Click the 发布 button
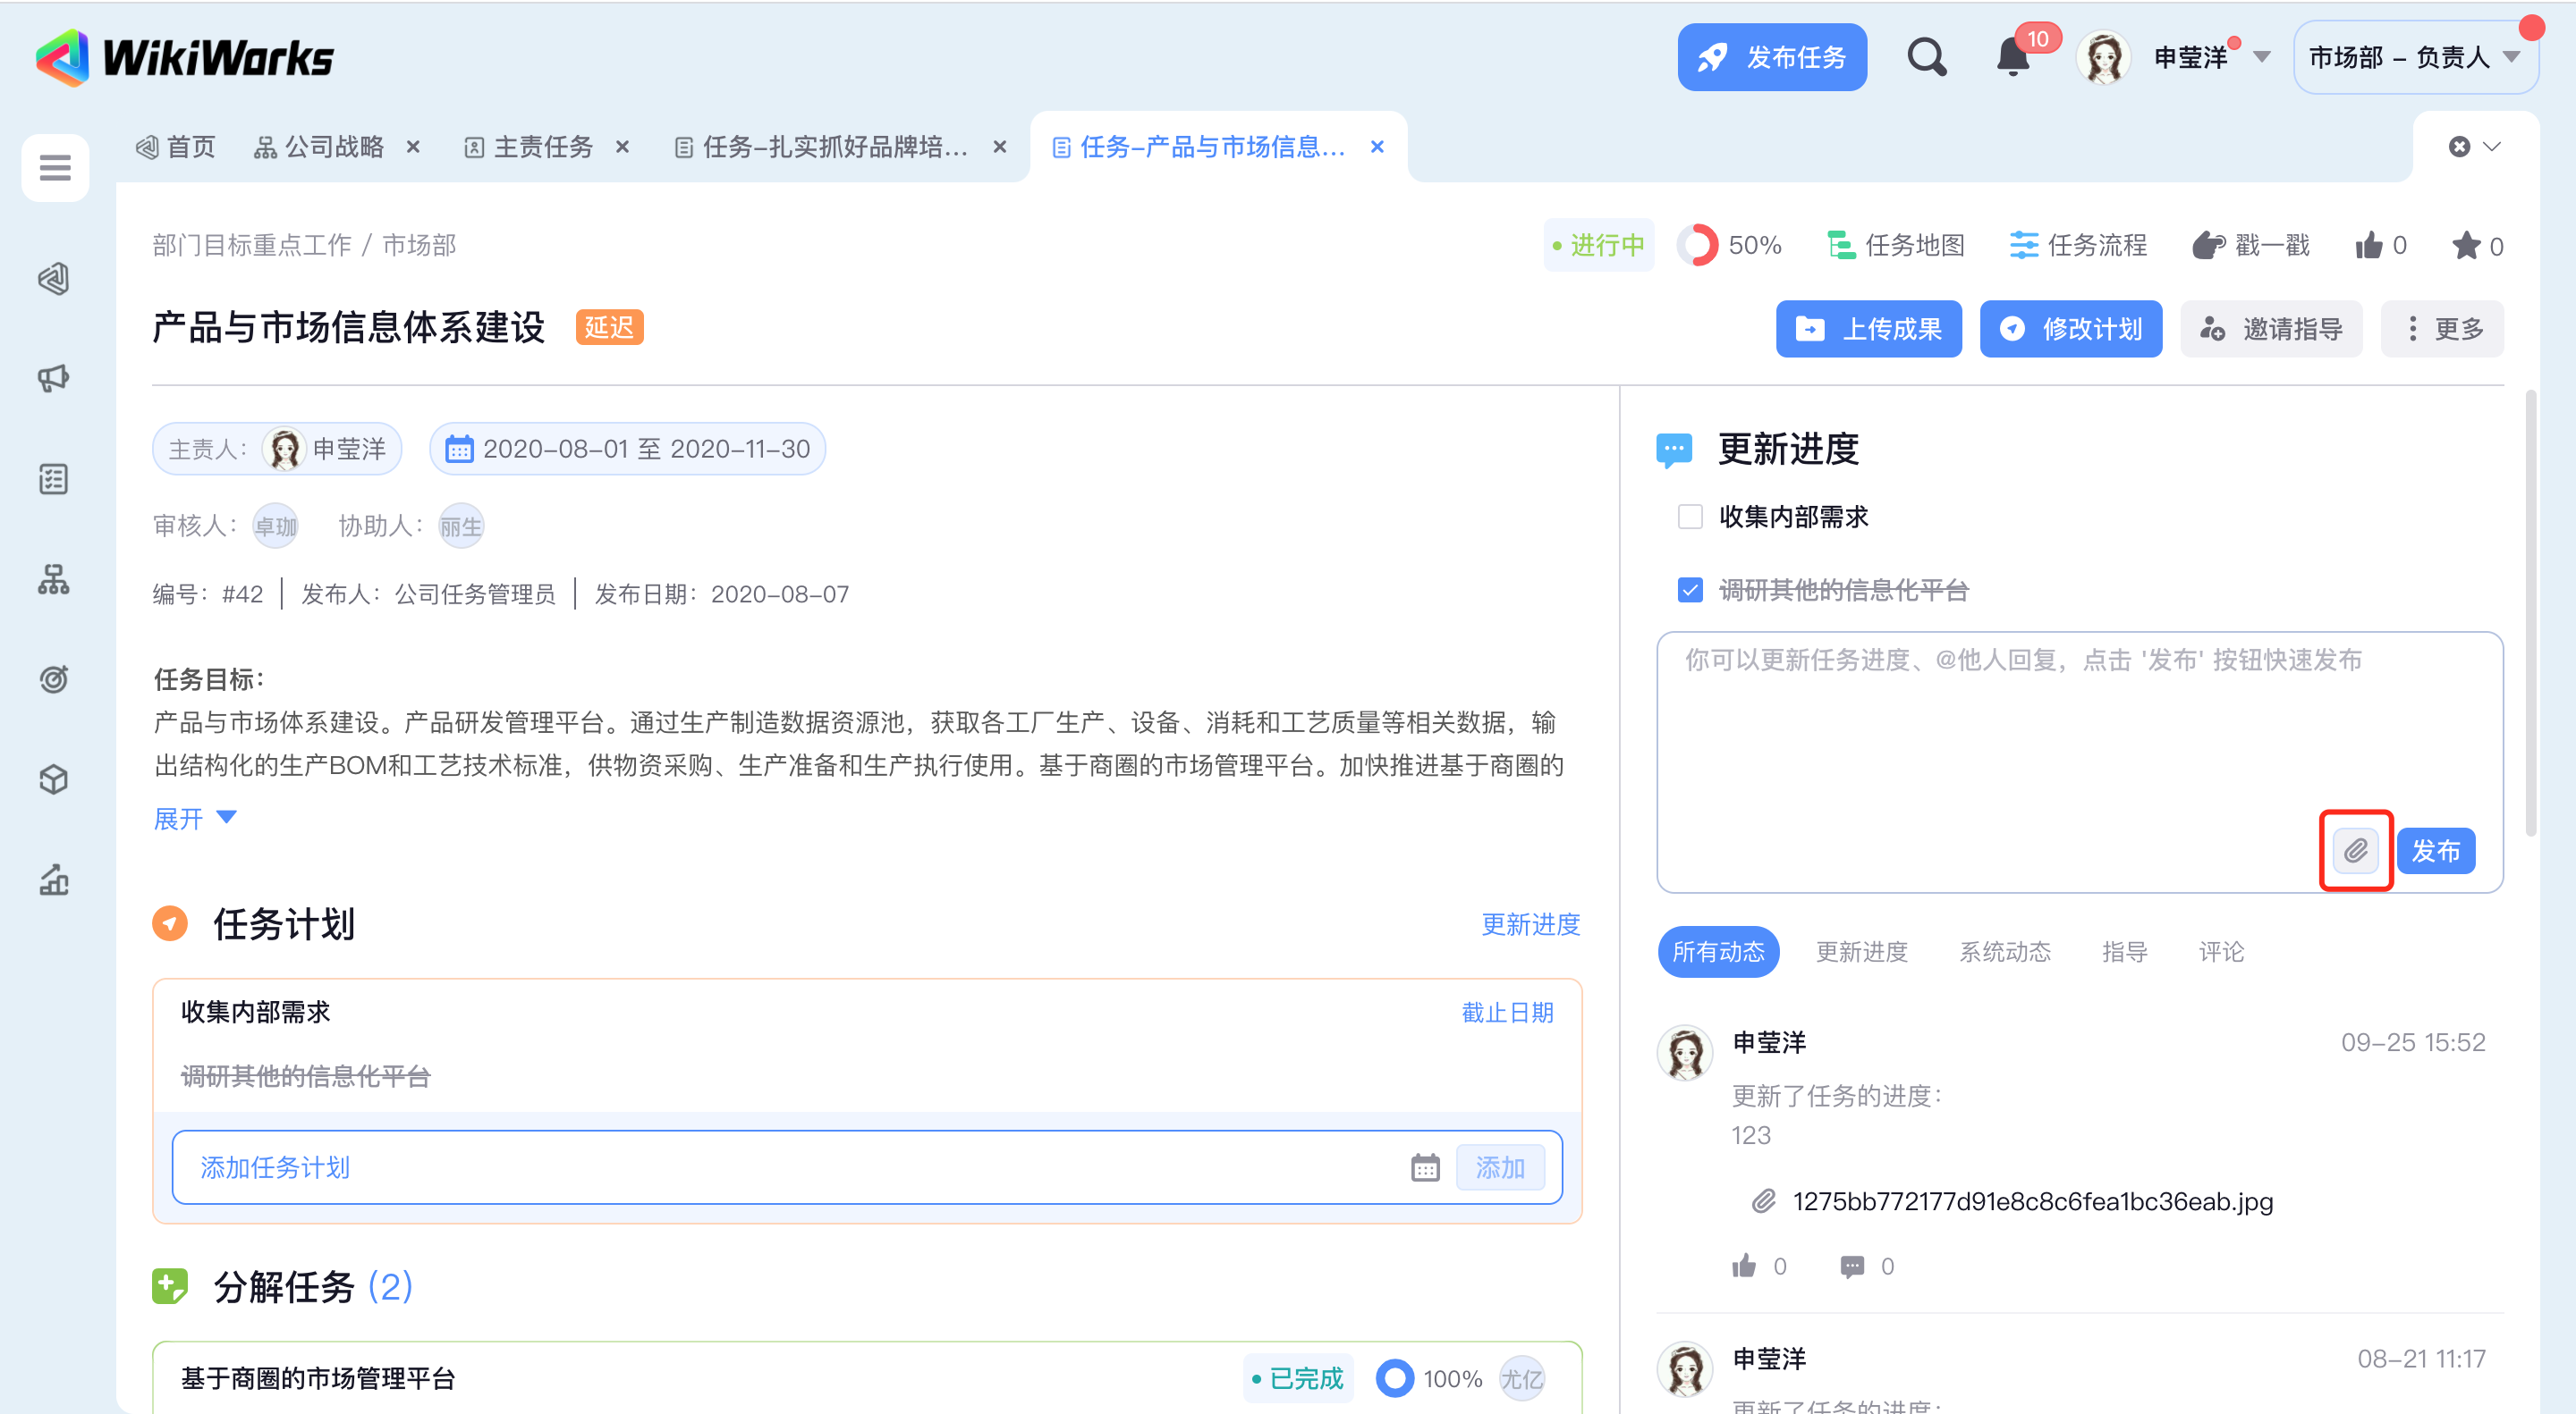The image size is (2576, 1414). coord(2435,850)
